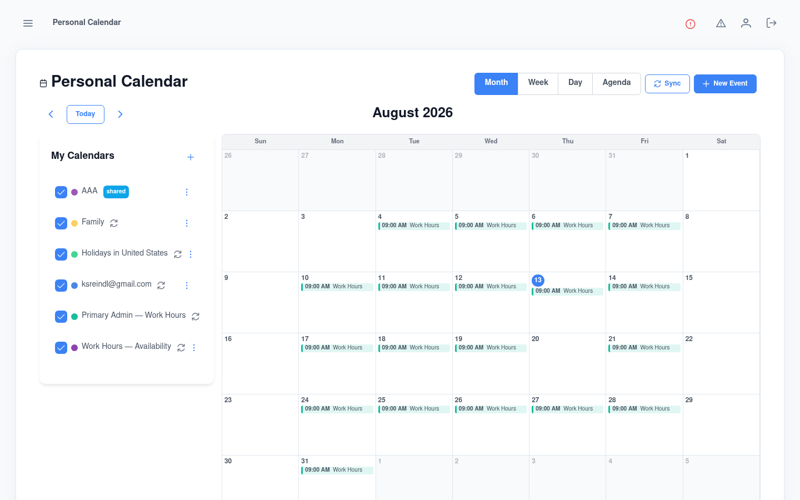Screen dimensions: 800x500
Task: Switch to Day view
Action: (x=575, y=84)
